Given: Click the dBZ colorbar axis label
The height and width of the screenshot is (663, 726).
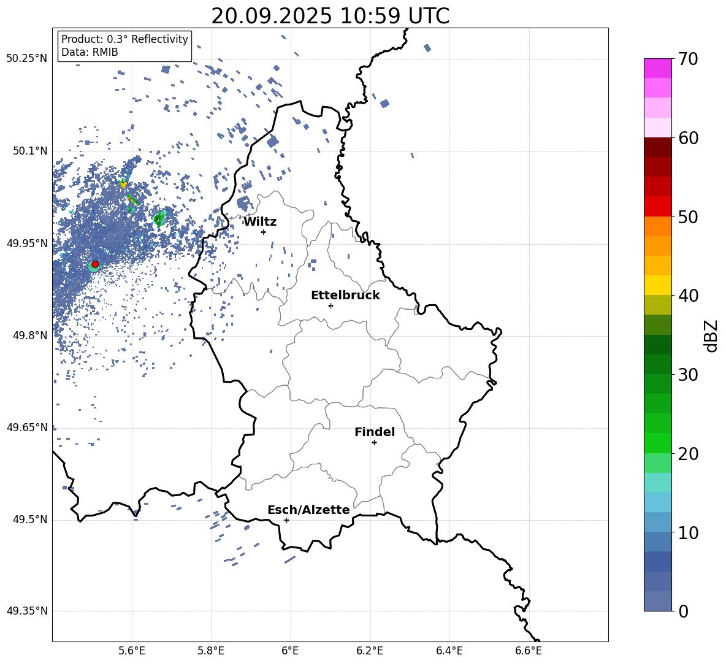Looking at the screenshot, I should 710,335.
